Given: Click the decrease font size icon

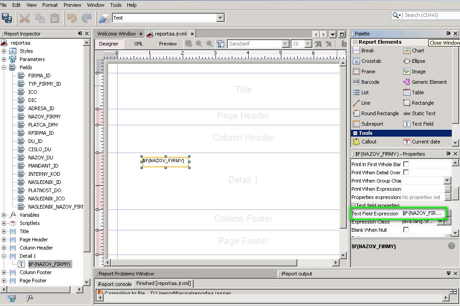Looking at the screenshot, I should (x=329, y=44).
